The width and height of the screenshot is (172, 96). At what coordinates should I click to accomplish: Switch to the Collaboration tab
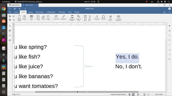pos(51,12)
